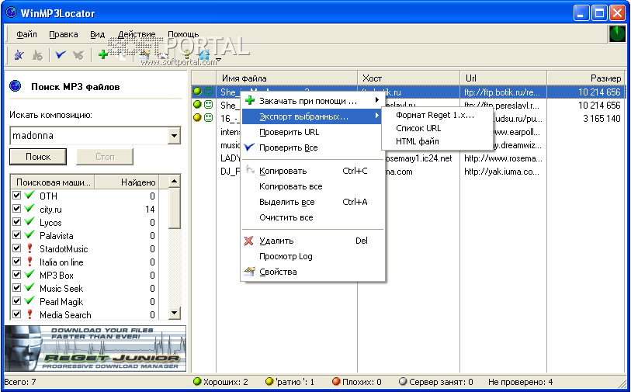The image size is (631, 392).
Task: Click the greyed stop search toolbar icon
Action: point(37,55)
